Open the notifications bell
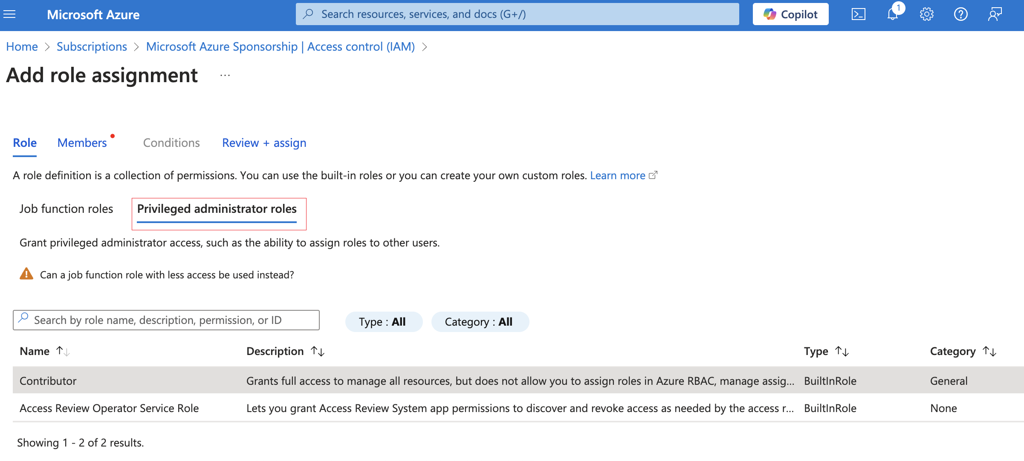 coord(892,14)
